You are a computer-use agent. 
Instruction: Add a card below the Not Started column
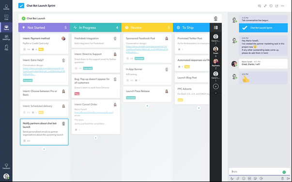click(44, 149)
